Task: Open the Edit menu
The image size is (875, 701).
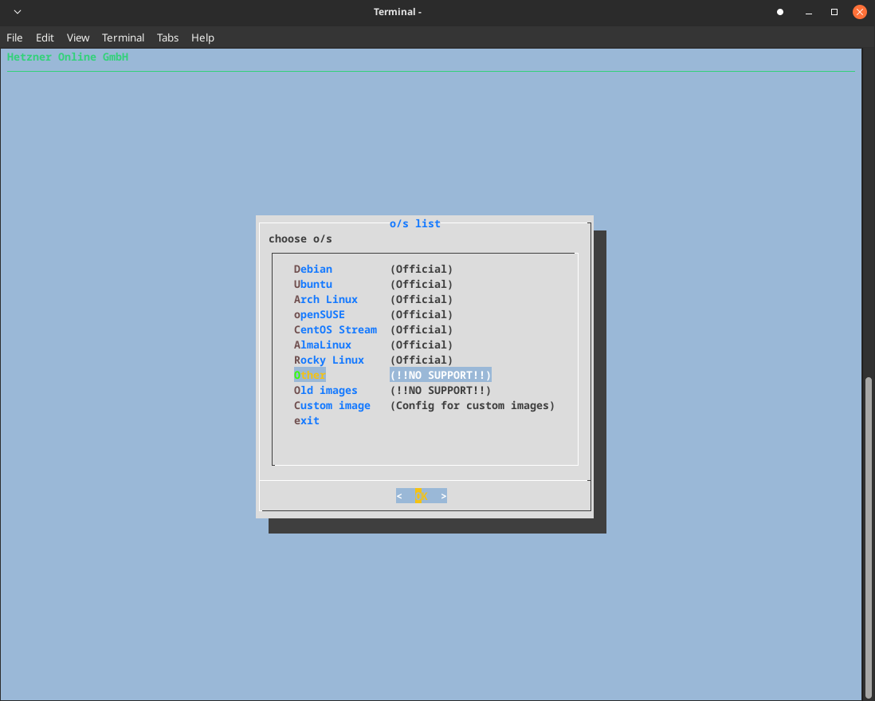Action: pyautogui.click(x=45, y=37)
